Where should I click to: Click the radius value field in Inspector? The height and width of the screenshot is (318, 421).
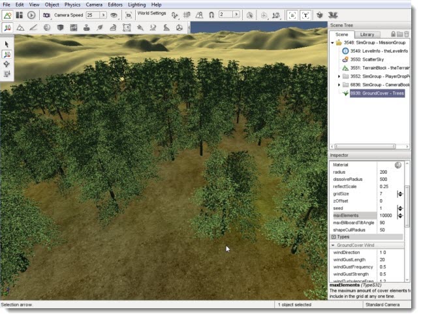pyautogui.click(x=385, y=172)
